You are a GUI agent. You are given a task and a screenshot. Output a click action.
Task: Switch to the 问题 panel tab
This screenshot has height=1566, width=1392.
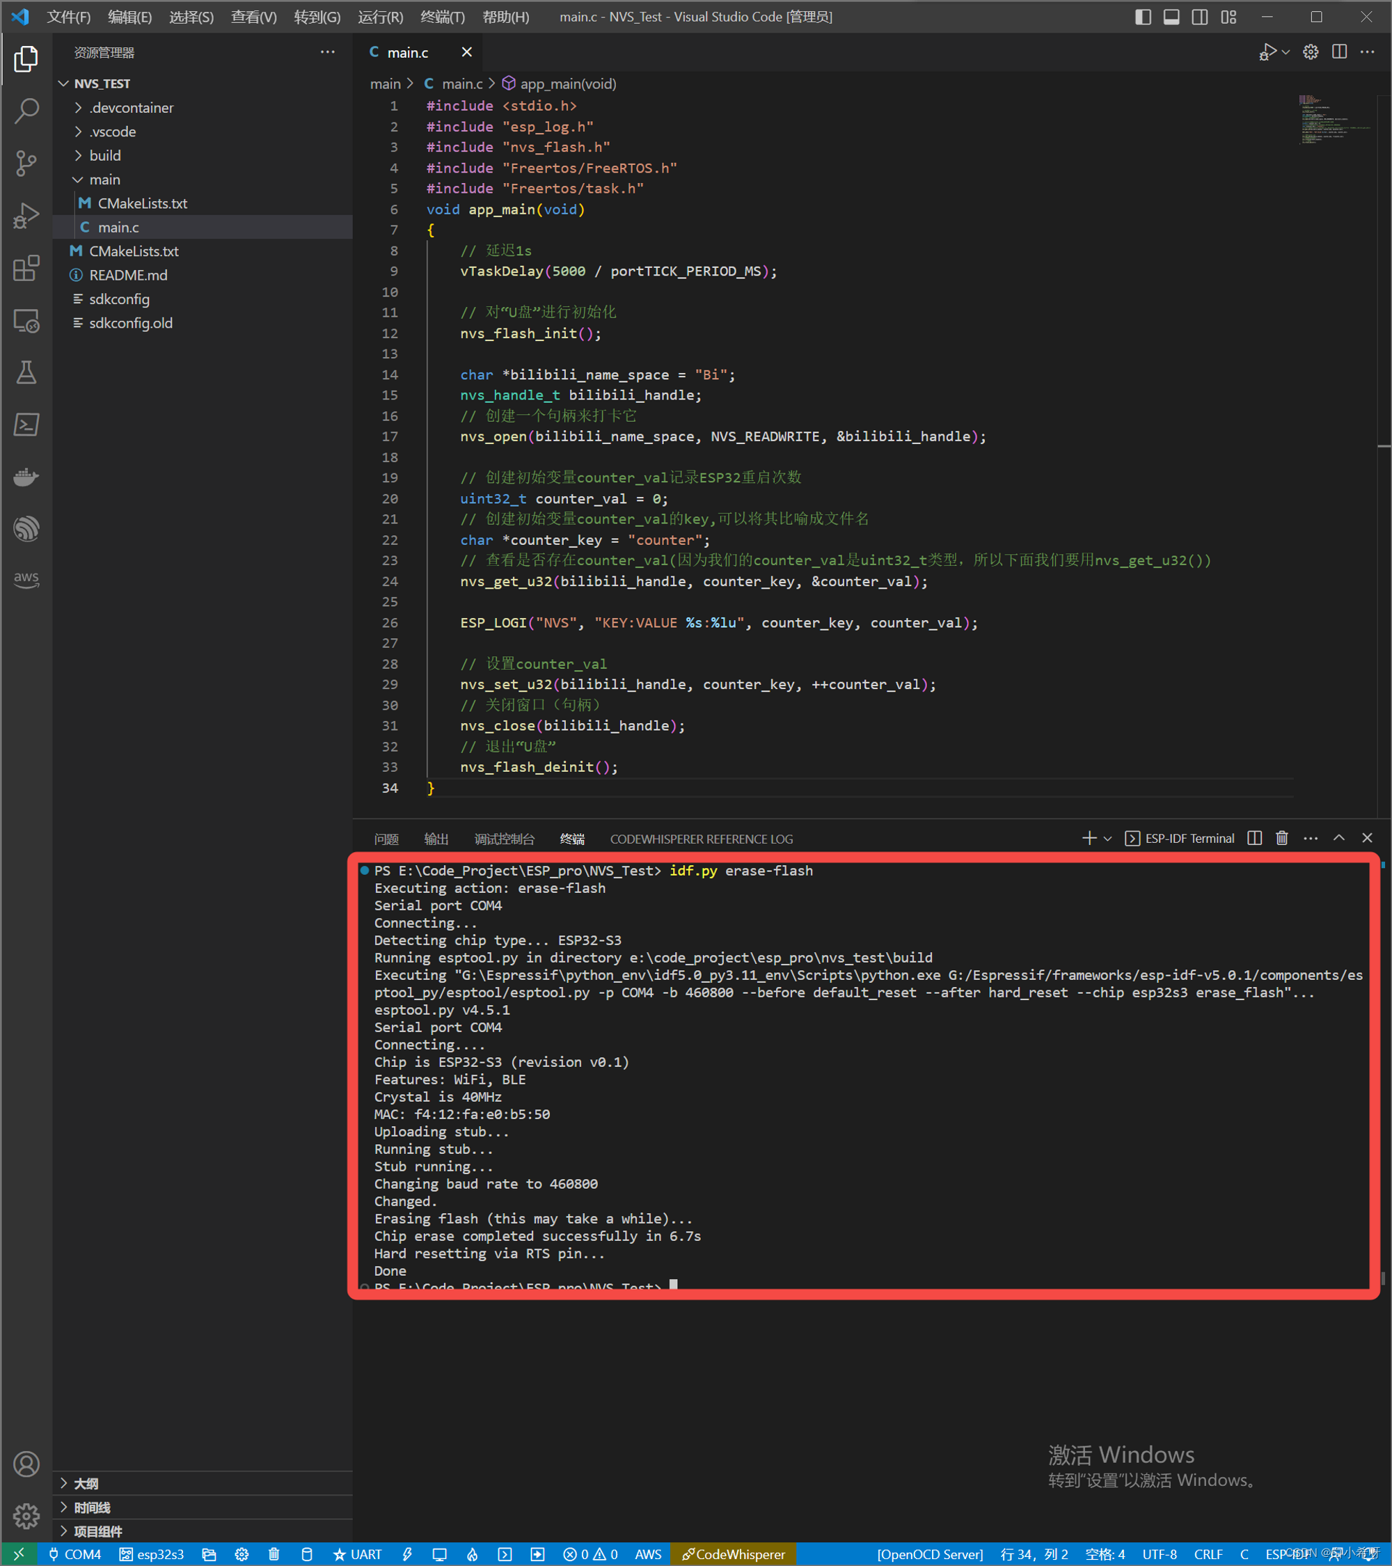pos(387,839)
